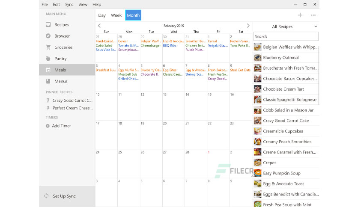Screen dimensions: 358x207
Task: Open Egg & Avocado Toast recipe
Action: point(286,183)
